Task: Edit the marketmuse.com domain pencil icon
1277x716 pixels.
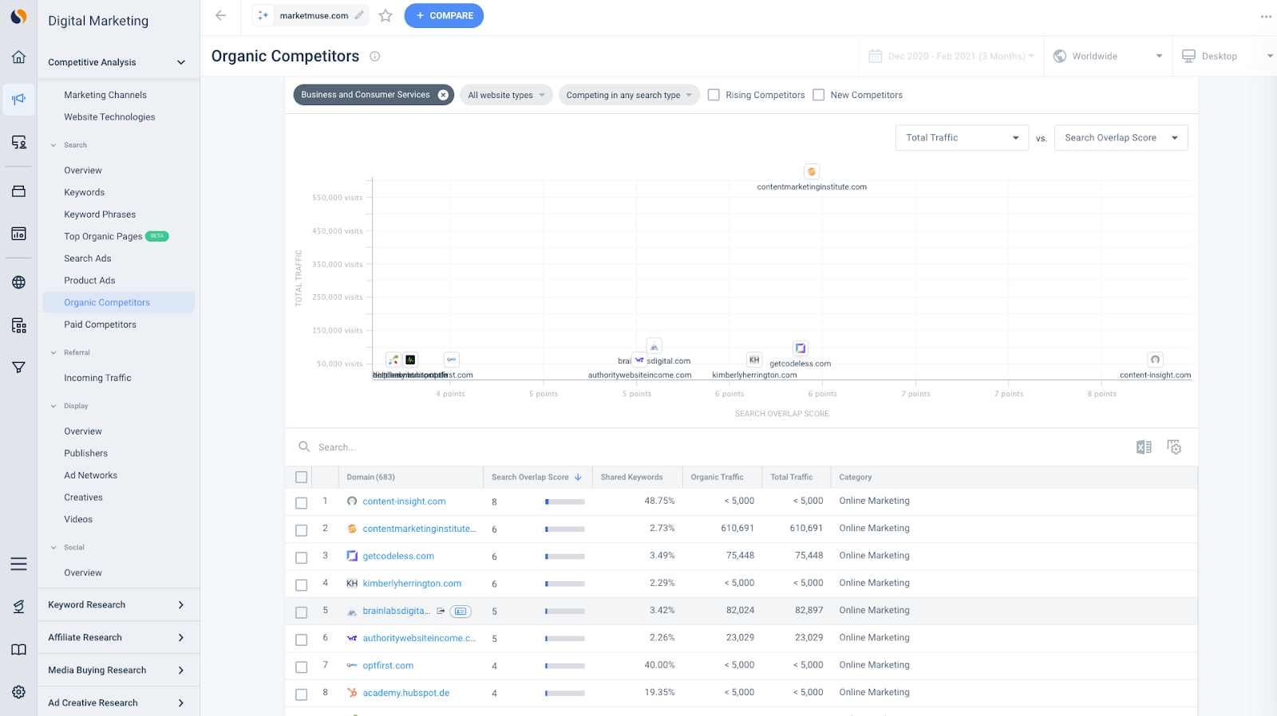Action: 359,15
